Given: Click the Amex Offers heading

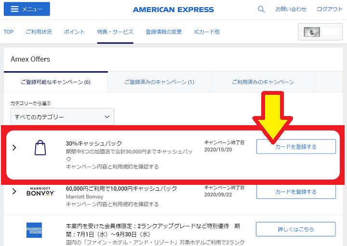Looking at the screenshot, I should click(x=30, y=59).
